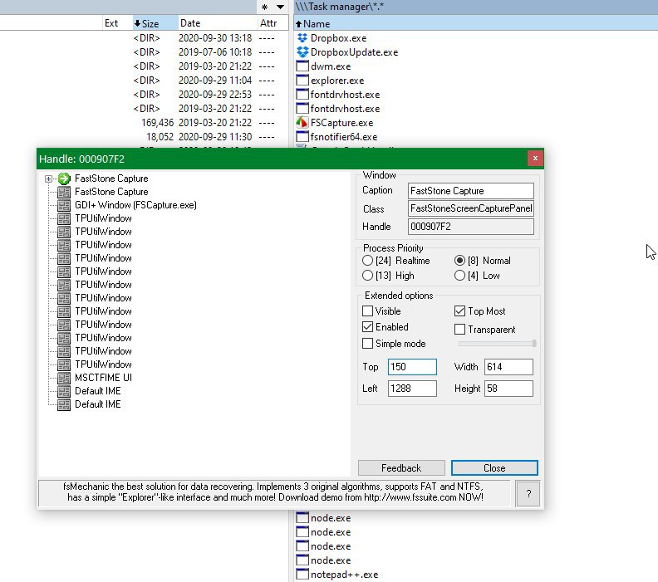
Task: Click the Width field showing 614
Action: [x=508, y=367]
